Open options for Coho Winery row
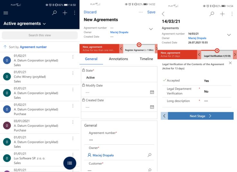This screenshot has width=237, height=172. 73,73
